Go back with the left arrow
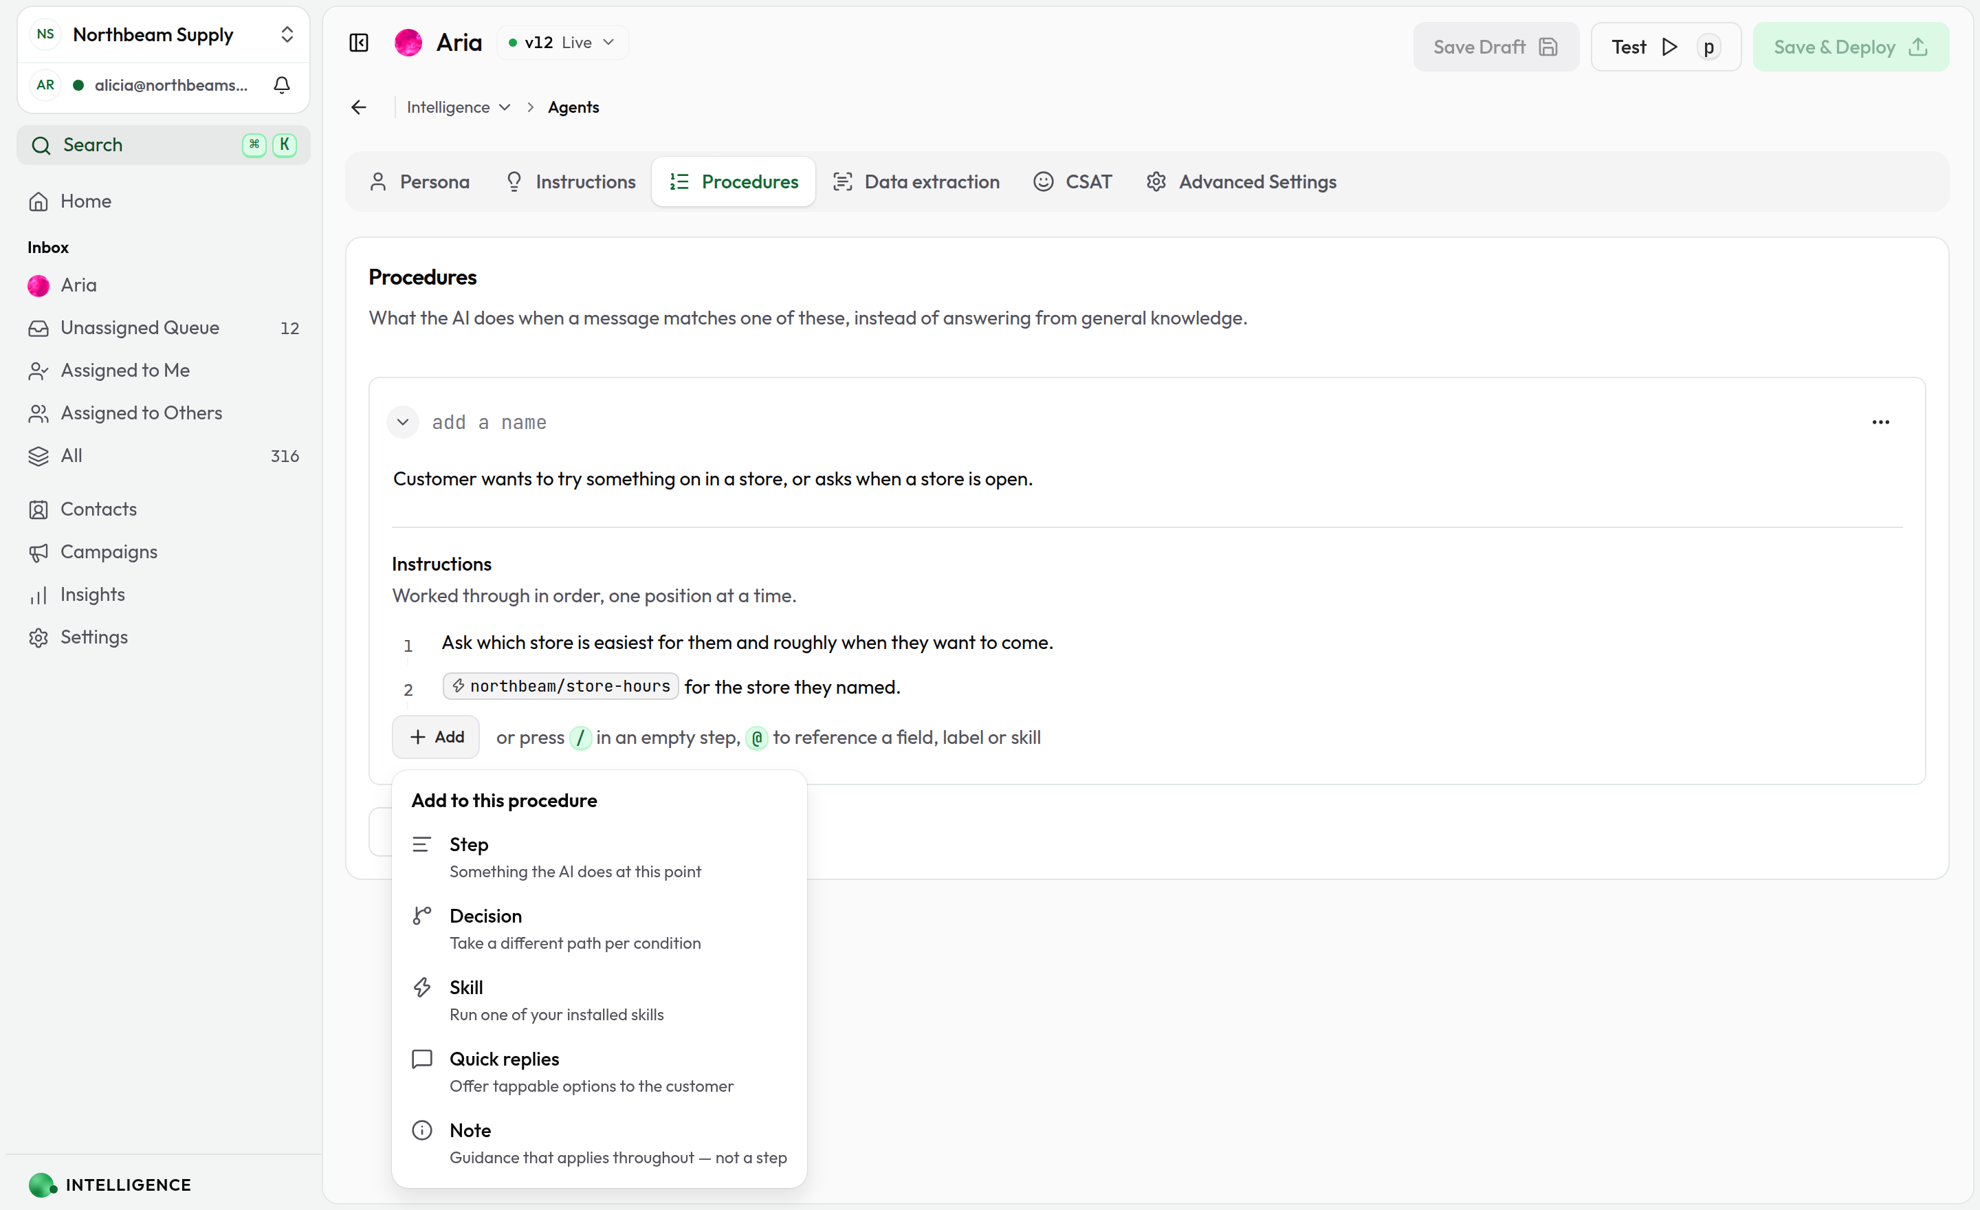This screenshot has width=1980, height=1210. [x=359, y=108]
